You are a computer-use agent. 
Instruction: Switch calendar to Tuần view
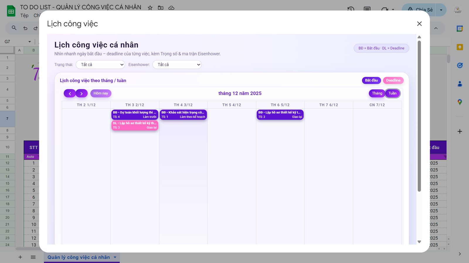392,93
